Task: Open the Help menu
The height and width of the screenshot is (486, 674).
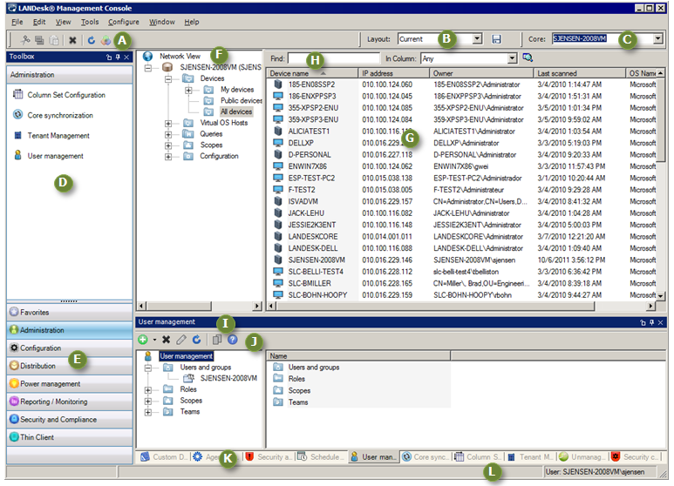Action: [x=192, y=22]
